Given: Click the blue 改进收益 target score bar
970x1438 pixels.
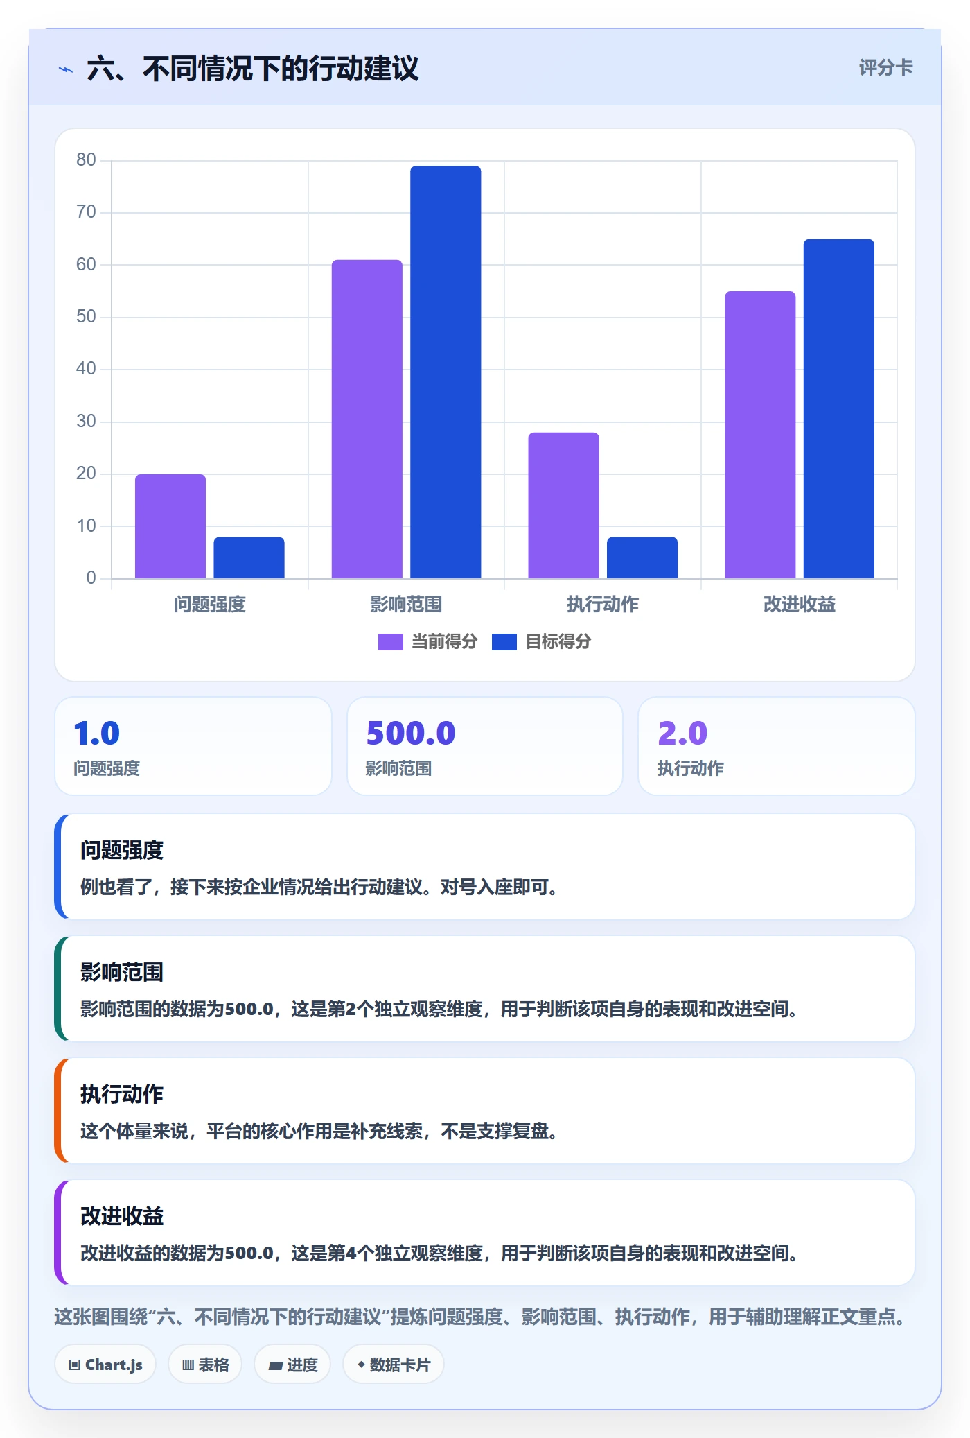Looking at the screenshot, I should tap(839, 408).
